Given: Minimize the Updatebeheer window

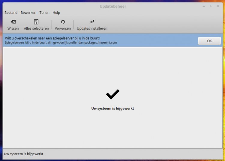Looking at the screenshot, I should 204,6.
